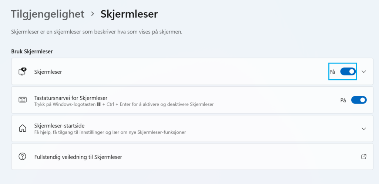Go back to Tilgjengelighet via breadcrumb
379x184 pixels.
tap(48, 14)
